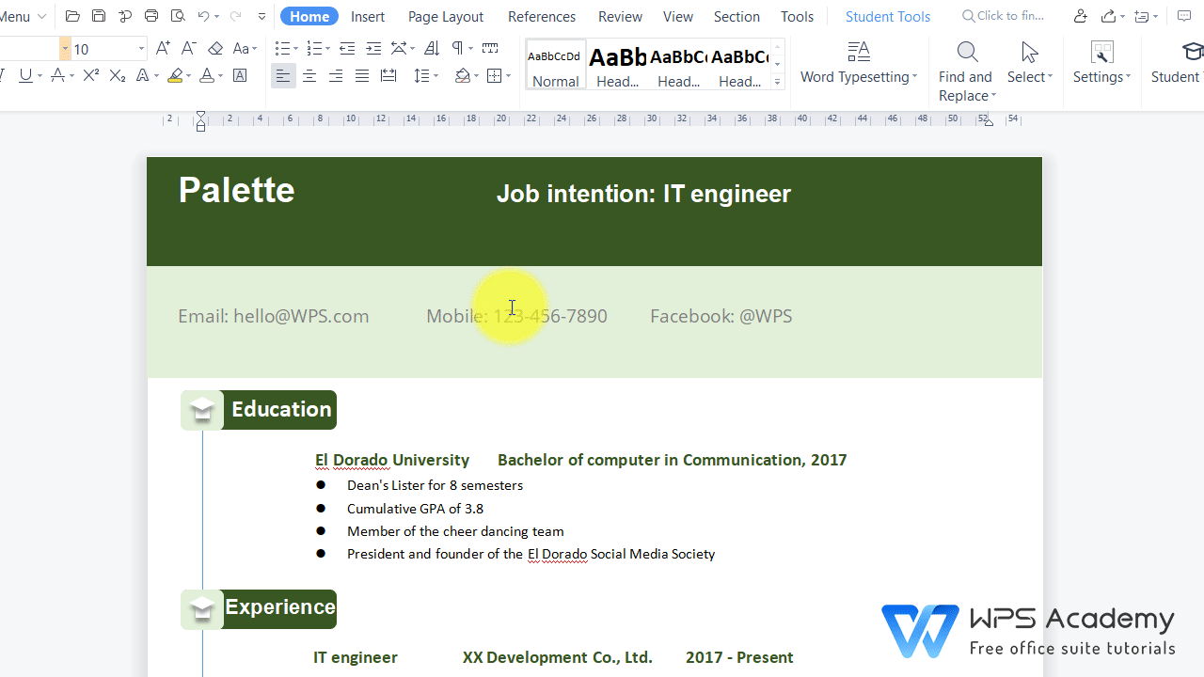Screen dimensions: 1204x677
Task: Open the Tools tab
Action: [x=797, y=16]
